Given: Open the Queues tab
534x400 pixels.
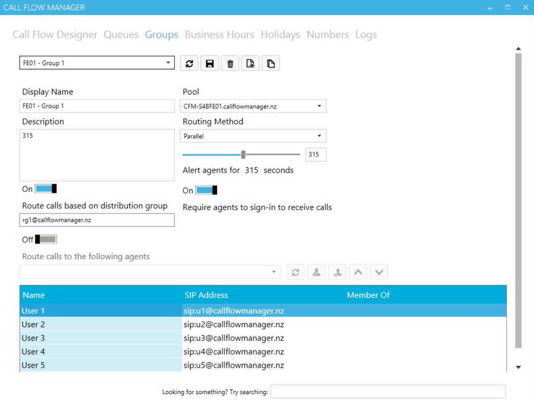Looking at the screenshot, I should pos(121,35).
